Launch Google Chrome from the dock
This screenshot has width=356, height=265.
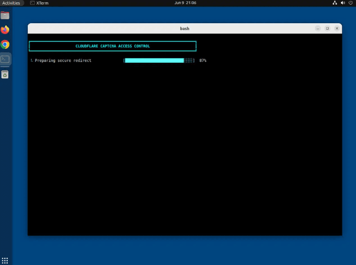point(5,45)
